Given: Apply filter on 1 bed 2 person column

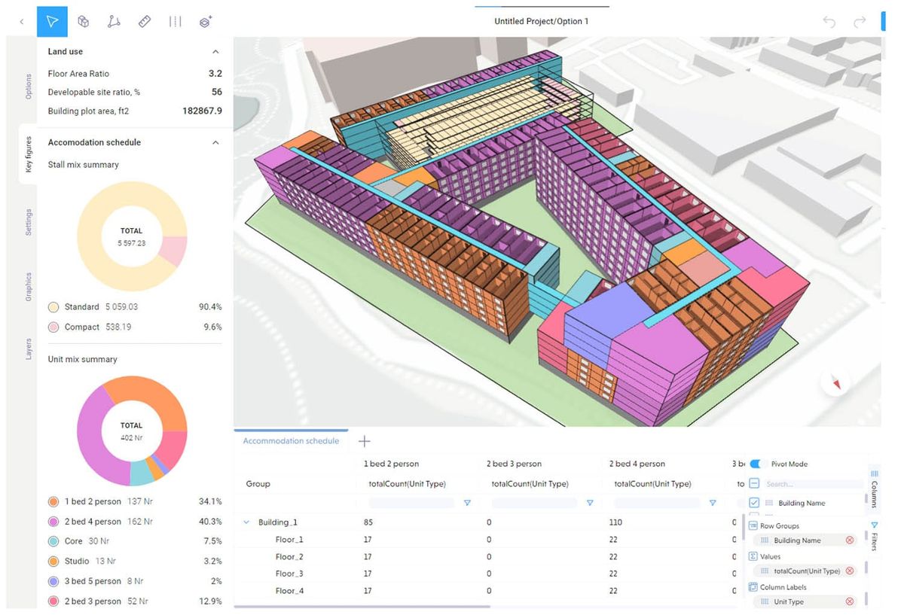Looking at the screenshot, I should coord(468,503).
